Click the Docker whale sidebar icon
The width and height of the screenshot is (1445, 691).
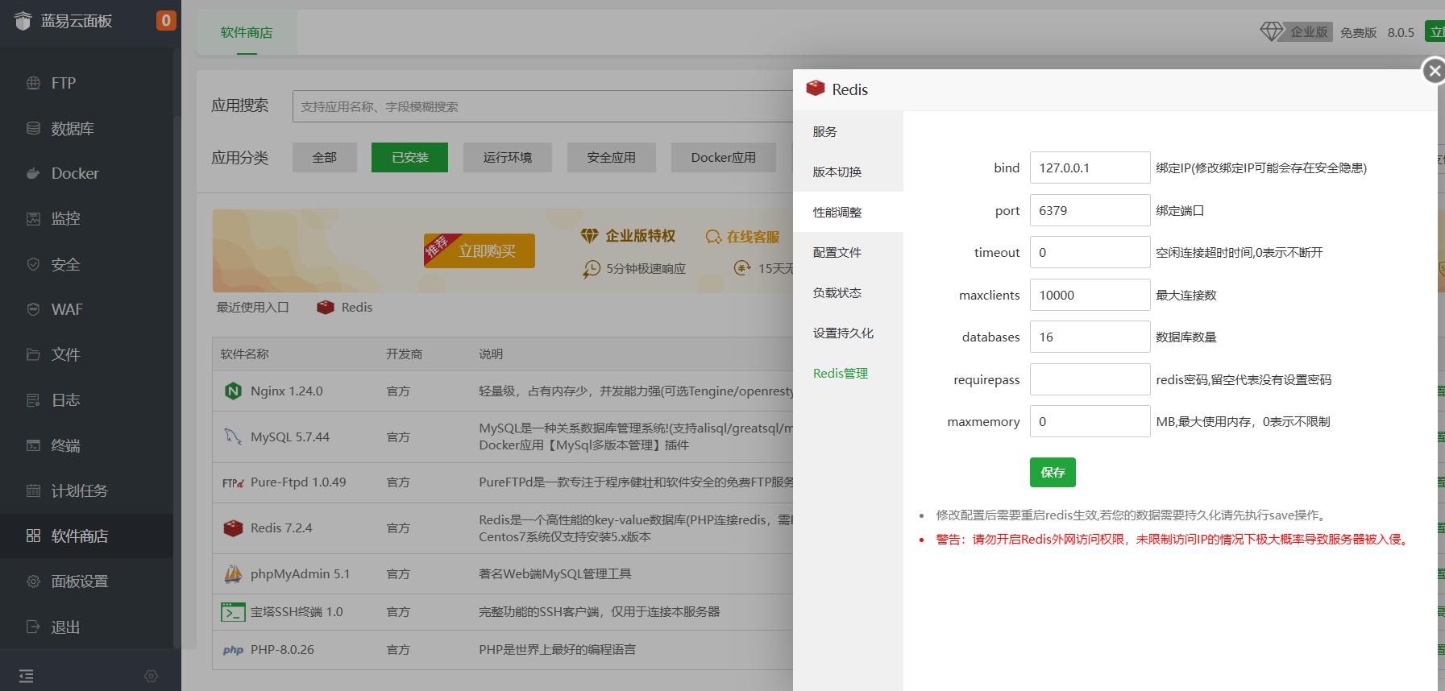coord(33,173)
